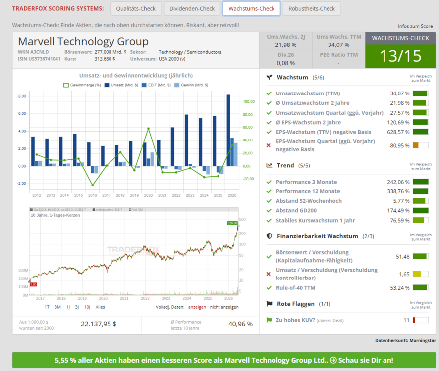Click the checkmark next to Performance 12 Monate
Viewport: 439px width, 371px height.
(x=269, y=191)
